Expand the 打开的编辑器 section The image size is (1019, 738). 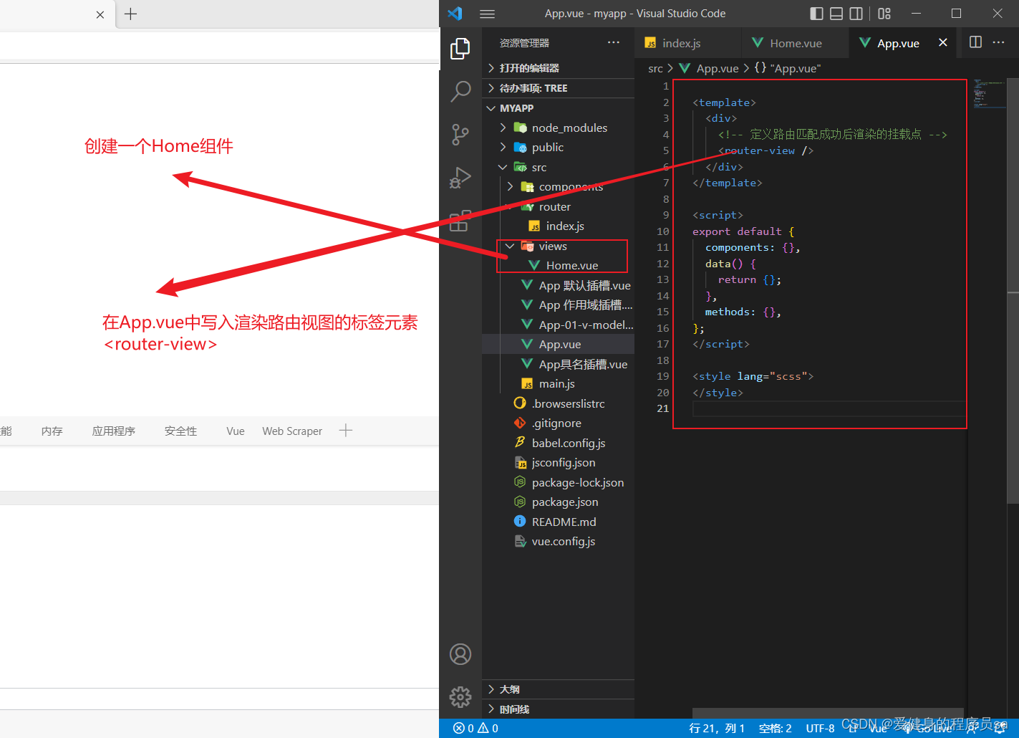[x=558, y=68]
